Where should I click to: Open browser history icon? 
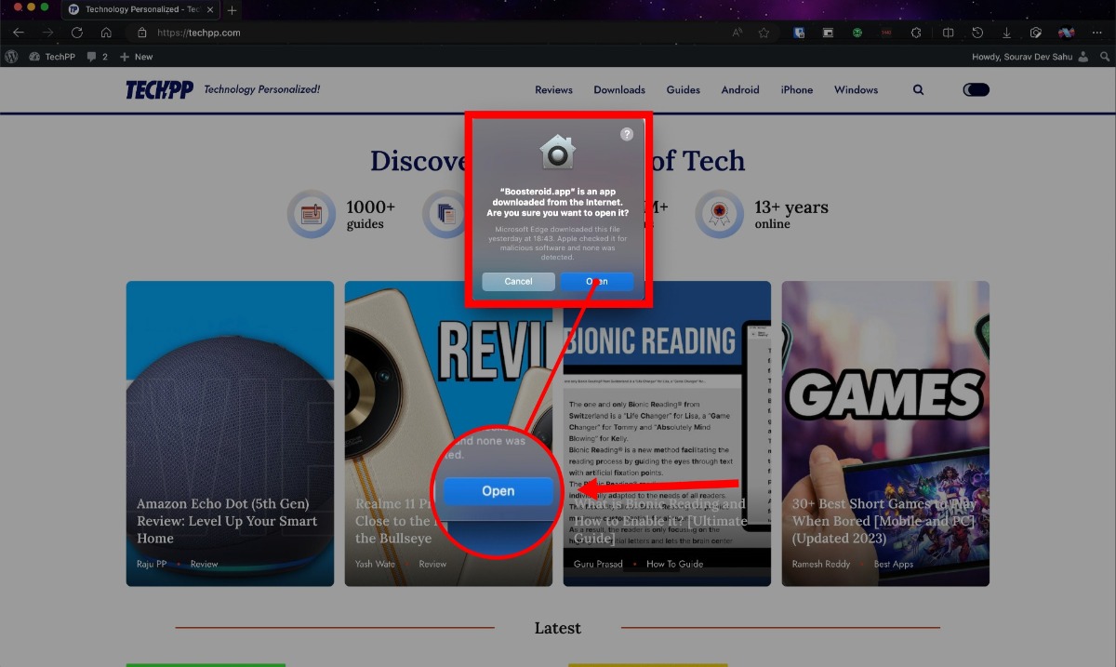click(977, 33)
